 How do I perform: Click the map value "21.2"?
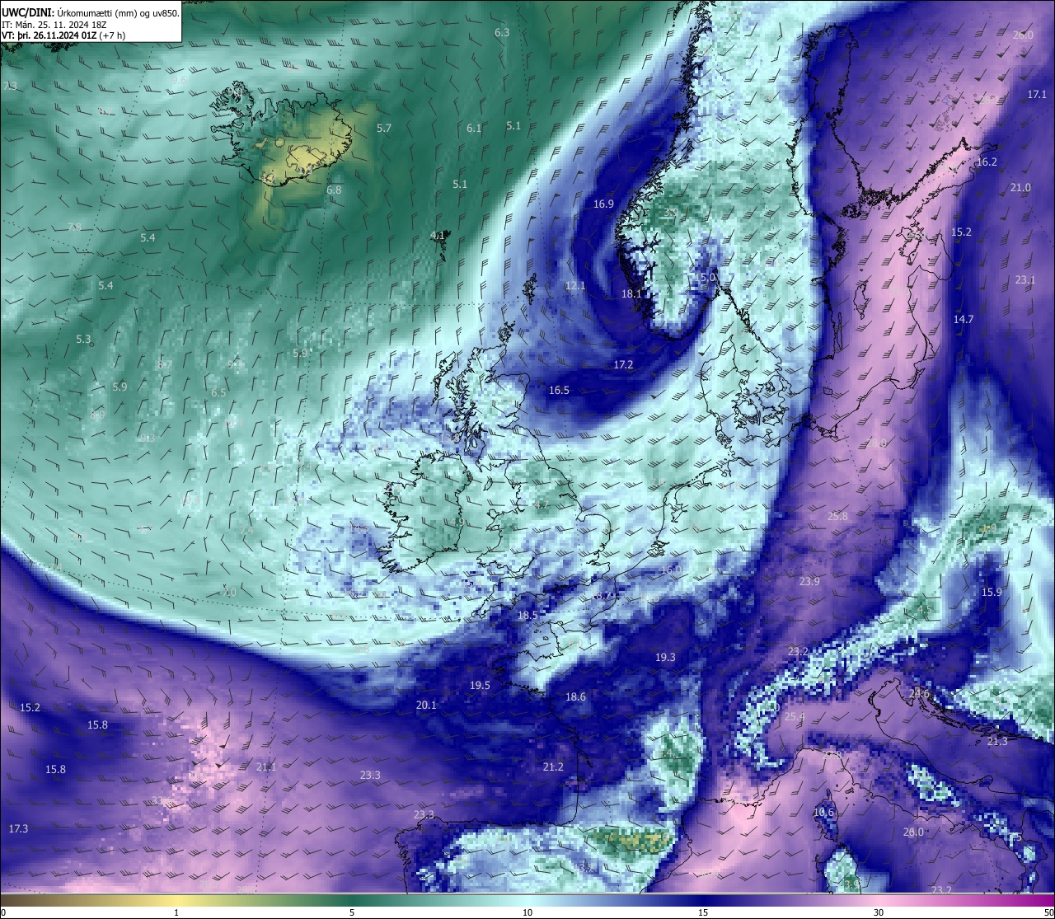point(553,767)
